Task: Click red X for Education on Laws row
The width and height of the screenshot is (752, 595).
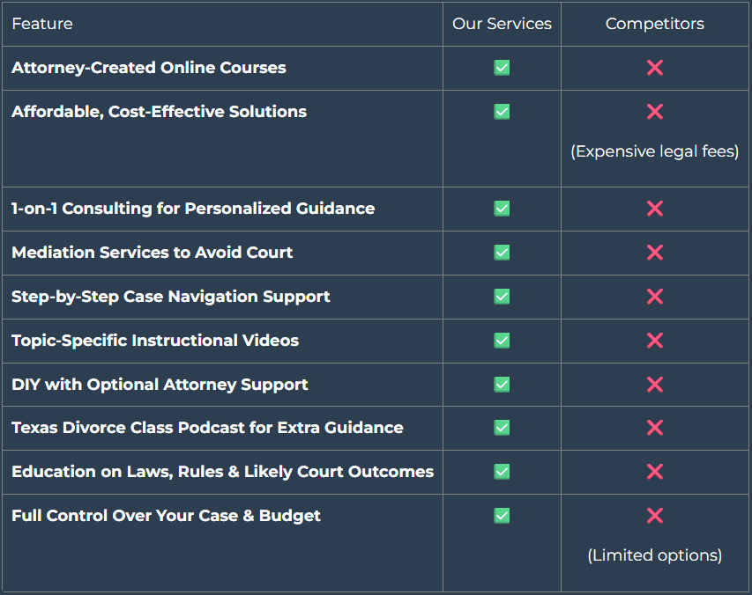Action: tap(654, 472)
